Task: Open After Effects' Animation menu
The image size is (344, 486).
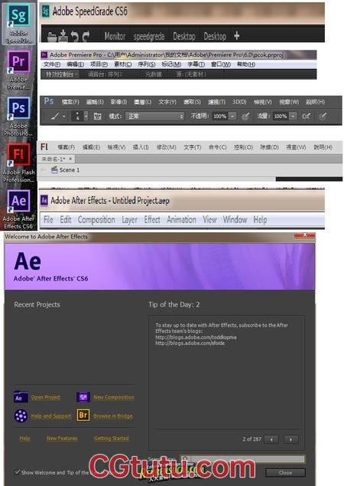Action: [x=181, y=220]
